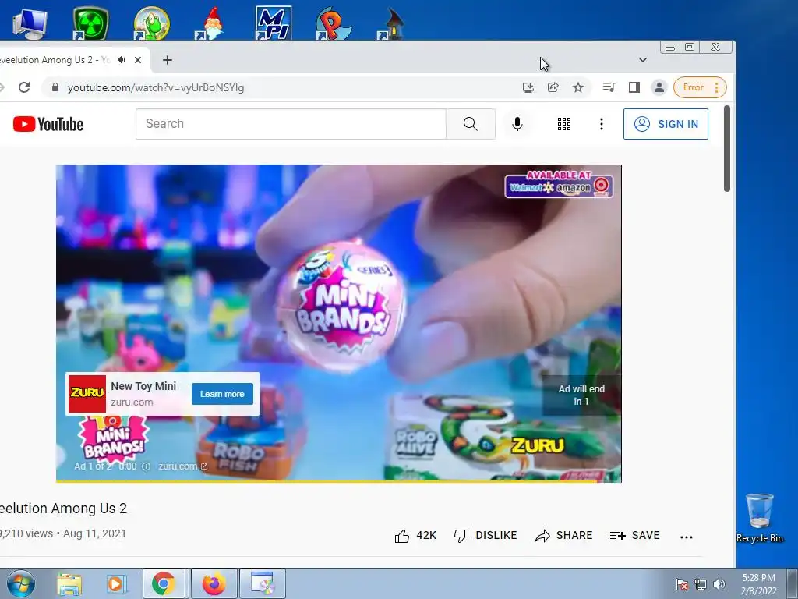The image size is (798, 599).
Task: Click the Error update button
Action: tap(700, 87)
